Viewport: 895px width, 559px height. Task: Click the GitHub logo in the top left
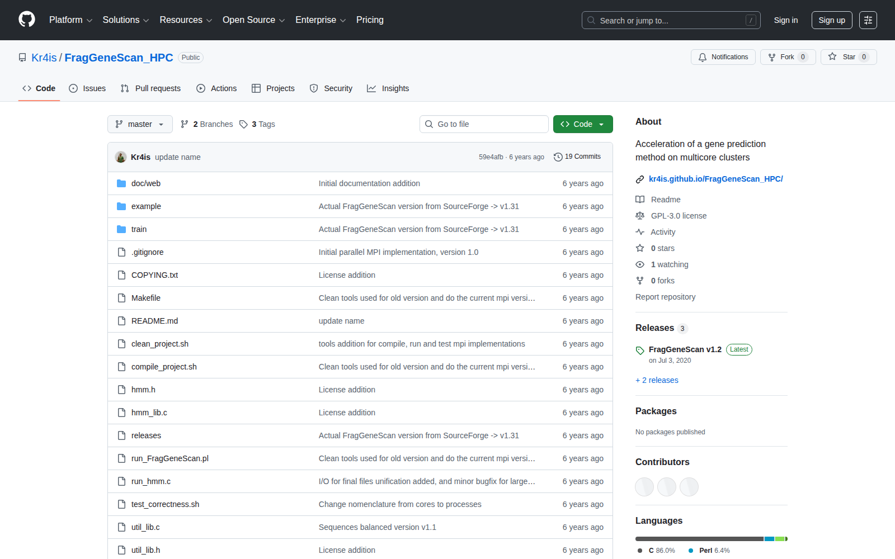pyautogui.click(x=26, y=20)
